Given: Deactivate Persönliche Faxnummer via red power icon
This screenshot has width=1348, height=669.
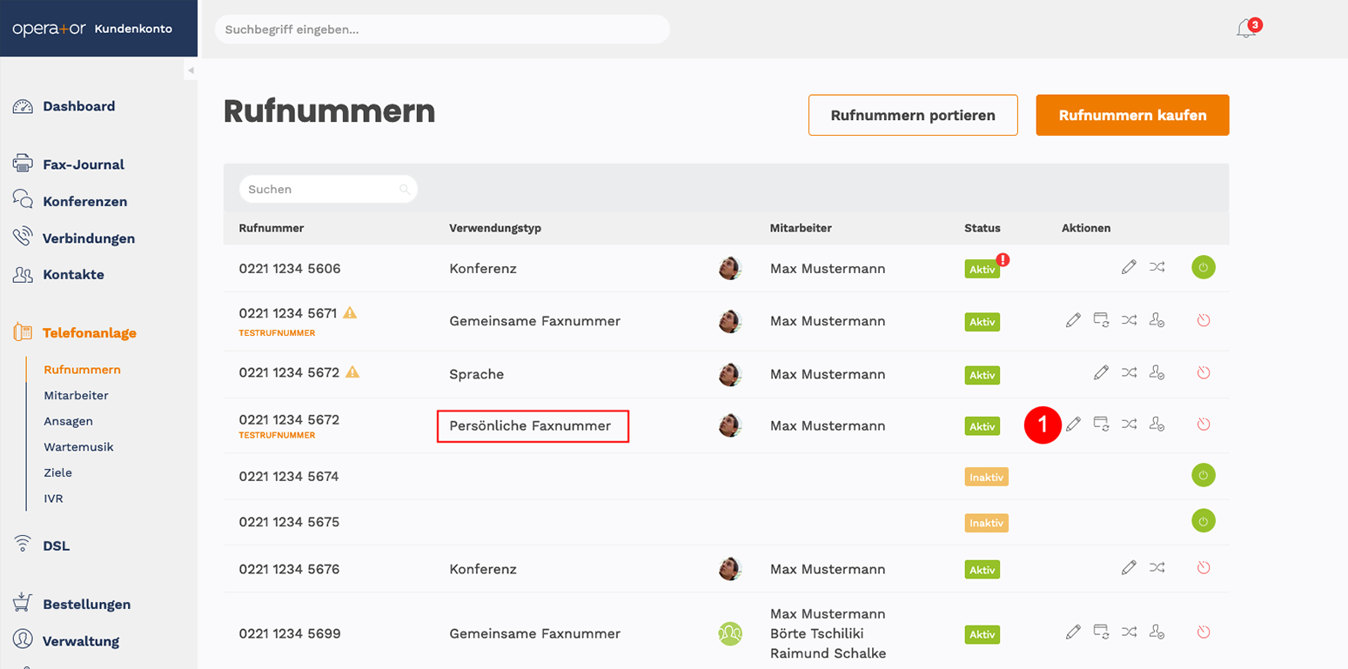Looking at the screenshot, I should point(1204,424).
